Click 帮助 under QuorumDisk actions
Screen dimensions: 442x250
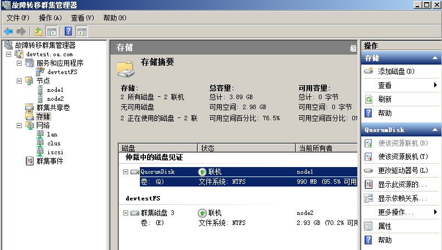[x=385, y=240]
